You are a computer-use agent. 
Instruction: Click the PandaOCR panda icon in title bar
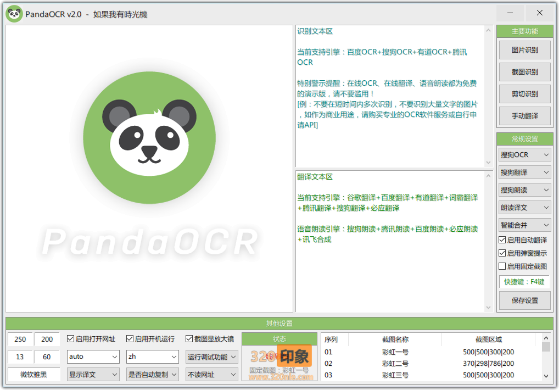pyautogui.click(x=14, y=14)
